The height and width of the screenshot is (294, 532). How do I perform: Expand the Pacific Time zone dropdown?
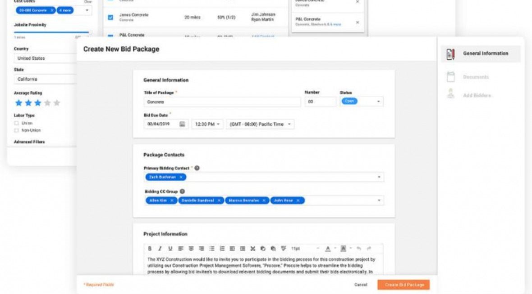coord(260,124)
